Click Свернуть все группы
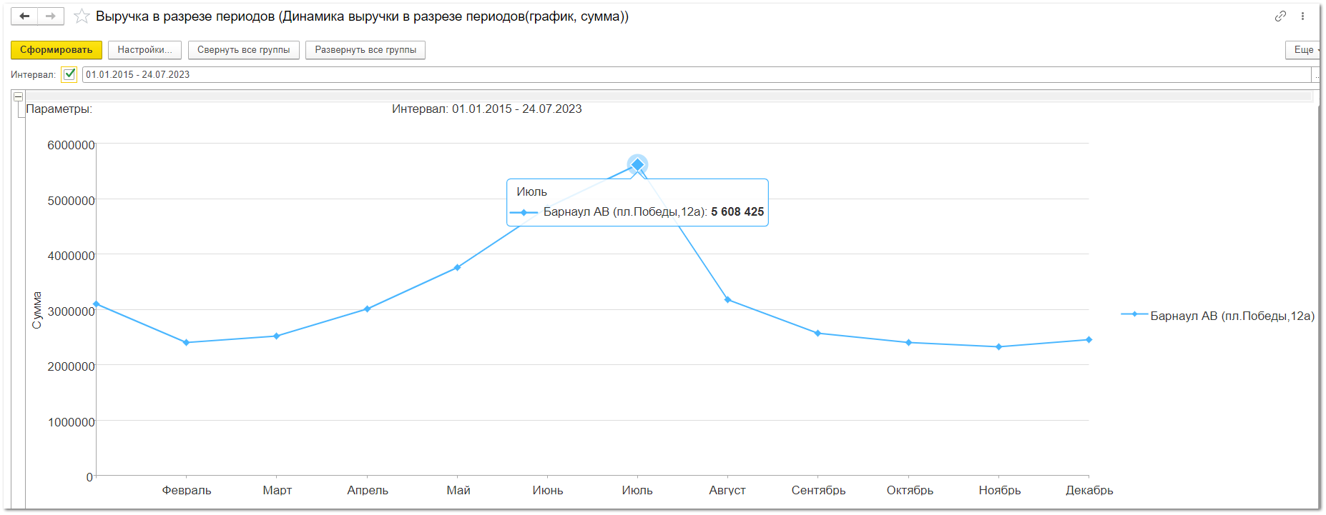The width and height of the screenshot is (1326, 515). point(243,50)
